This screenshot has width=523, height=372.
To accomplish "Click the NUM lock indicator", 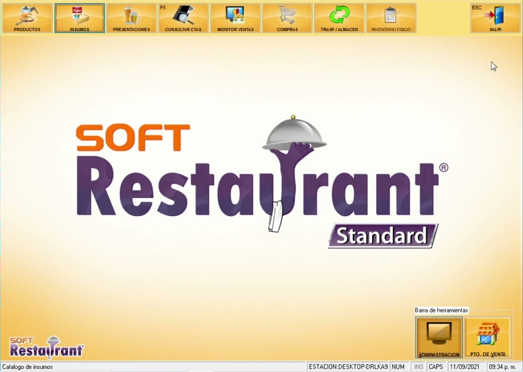I will coord(398,367).
